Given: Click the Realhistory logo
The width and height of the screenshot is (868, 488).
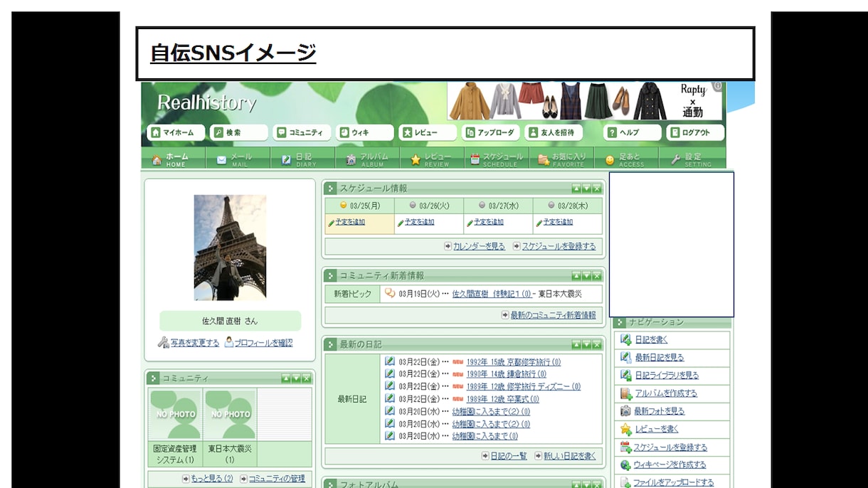Looking at the screenshot, I should tap(206, 102).
